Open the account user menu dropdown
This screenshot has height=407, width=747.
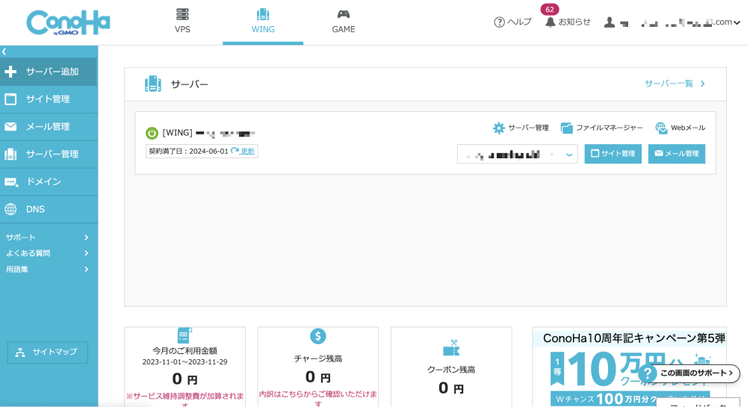672,22
